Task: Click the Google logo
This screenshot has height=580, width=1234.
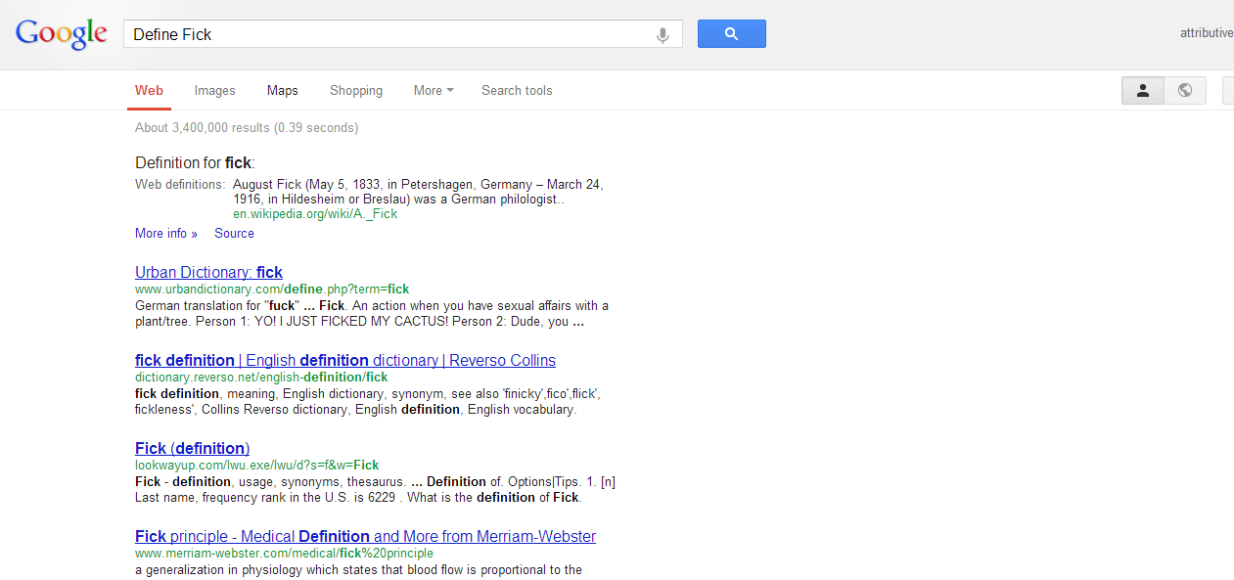Action: pos(61,34)
